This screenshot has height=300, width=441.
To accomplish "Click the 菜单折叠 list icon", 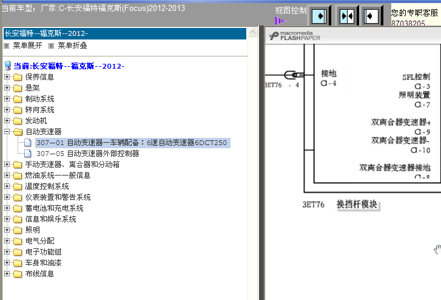I will 51,46.
